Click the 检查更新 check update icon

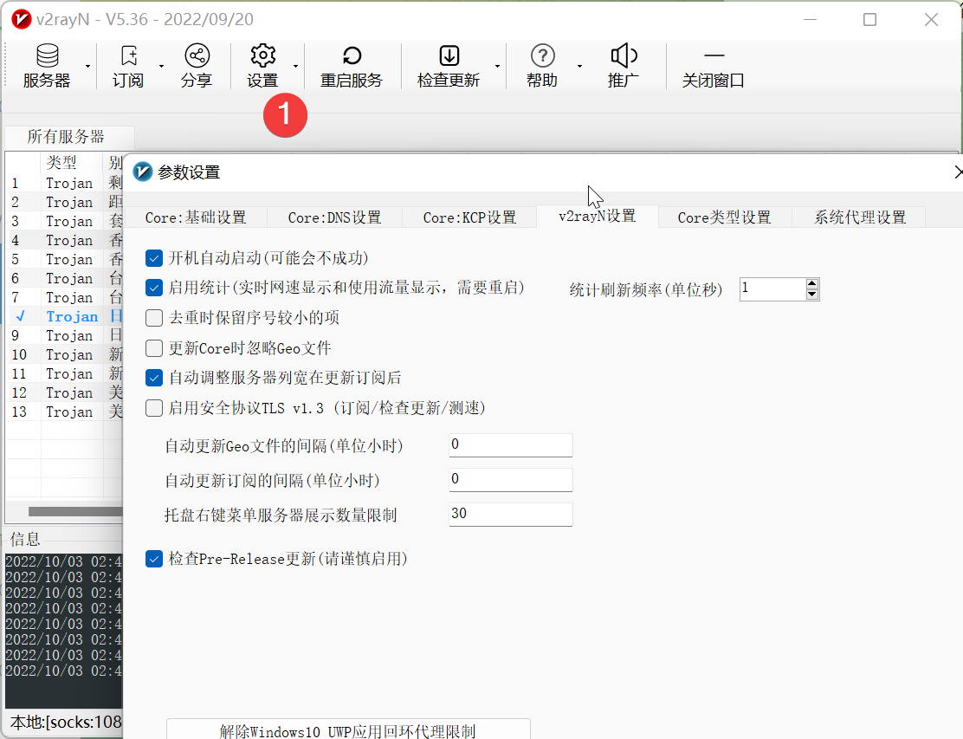coord(449,66)
